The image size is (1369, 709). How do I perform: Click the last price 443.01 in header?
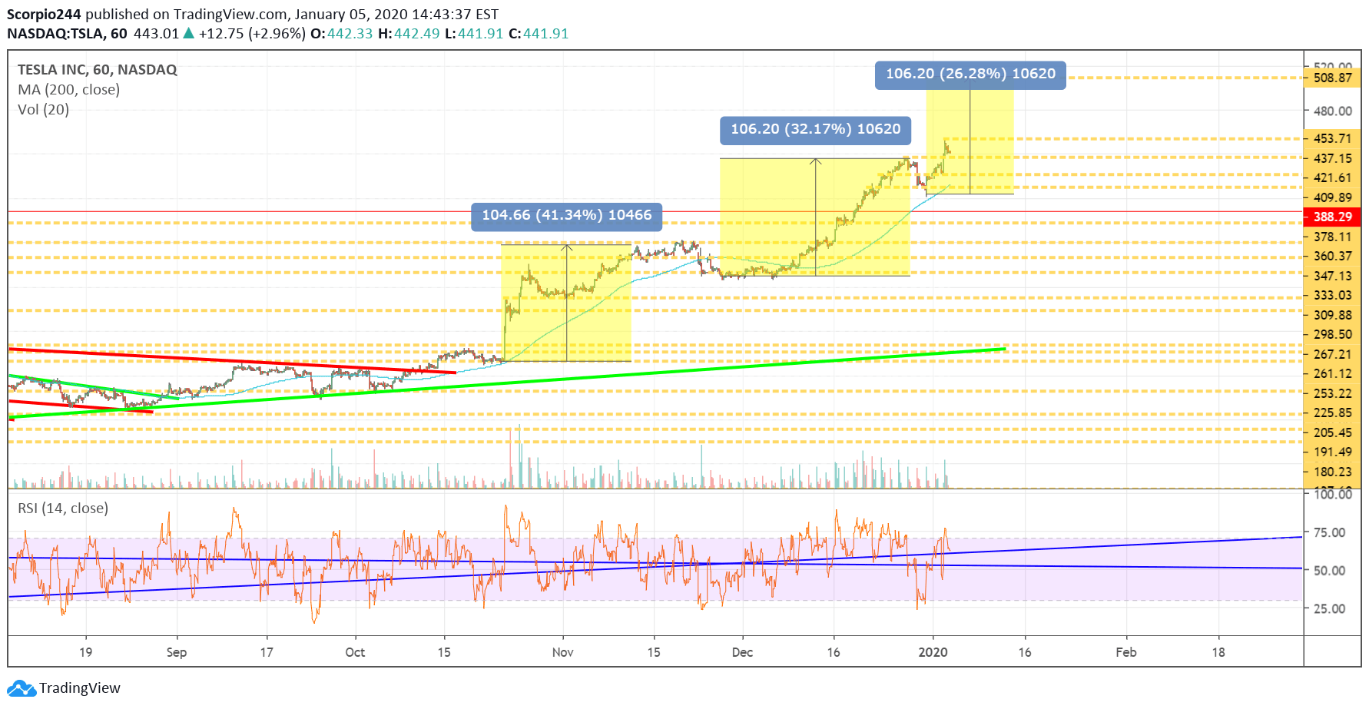tap(156, 34)
